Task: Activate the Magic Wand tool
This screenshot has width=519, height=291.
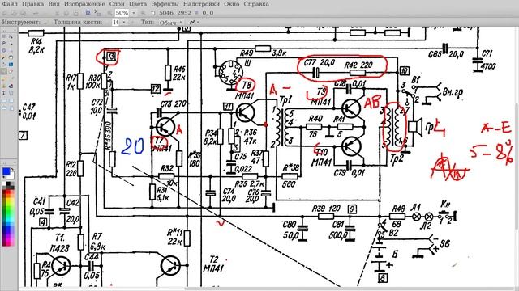Action: (3, 57)
